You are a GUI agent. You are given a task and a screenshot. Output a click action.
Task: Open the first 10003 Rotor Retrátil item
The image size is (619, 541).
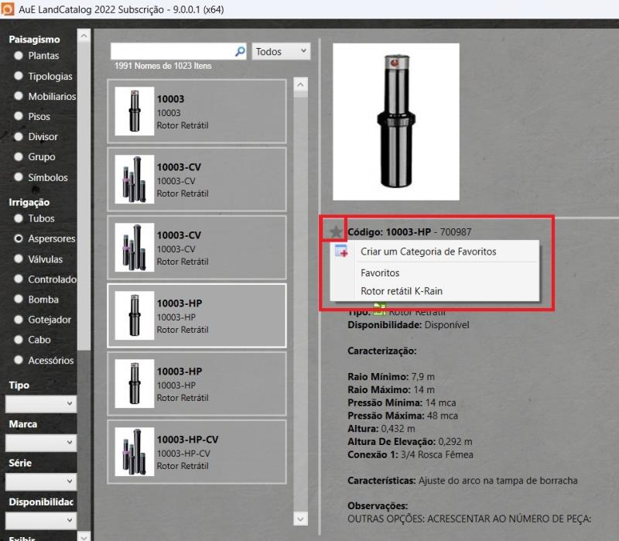197,111
